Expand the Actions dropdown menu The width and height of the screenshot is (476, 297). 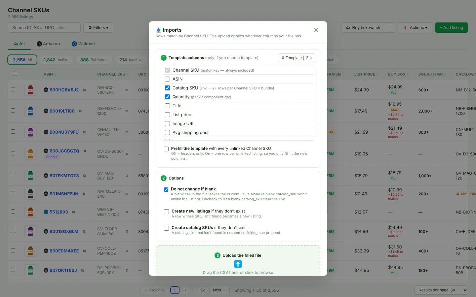pyautogui.click(x=415, y=28)
